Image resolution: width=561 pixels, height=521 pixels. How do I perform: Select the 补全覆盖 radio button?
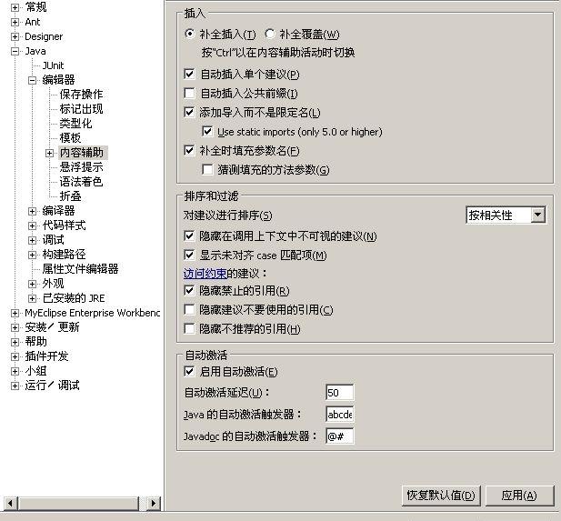pos(269,34)
